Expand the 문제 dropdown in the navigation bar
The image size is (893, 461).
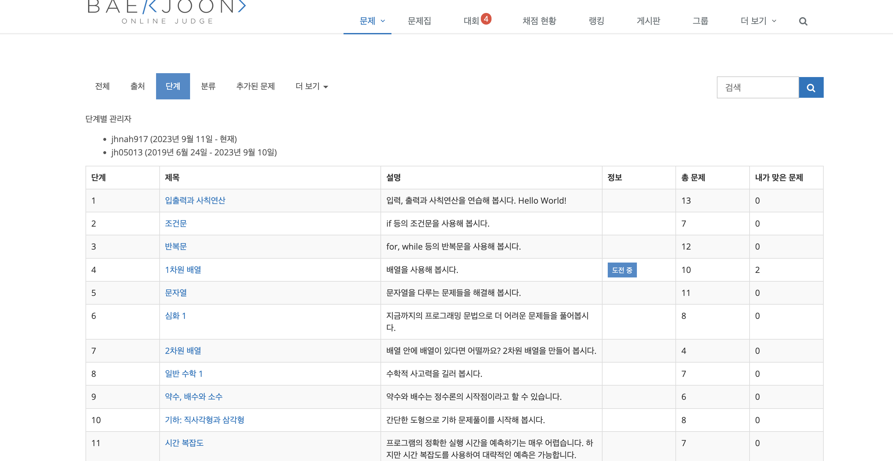point(372,21)
